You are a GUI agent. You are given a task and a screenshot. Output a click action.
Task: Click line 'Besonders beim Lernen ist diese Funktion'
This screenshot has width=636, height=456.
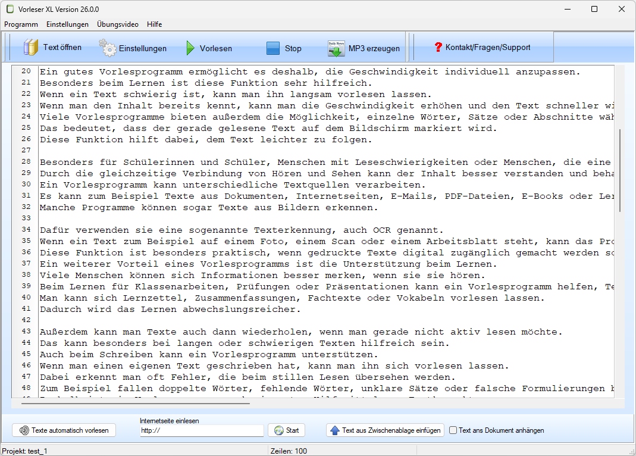(206, 83)
